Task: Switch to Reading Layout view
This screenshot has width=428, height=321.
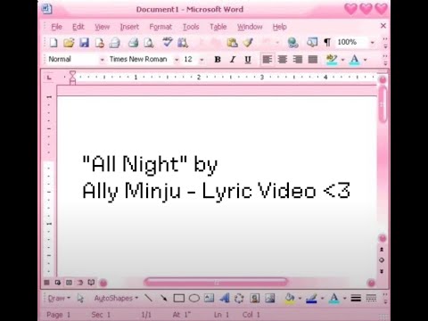Action: click(91, 283)
